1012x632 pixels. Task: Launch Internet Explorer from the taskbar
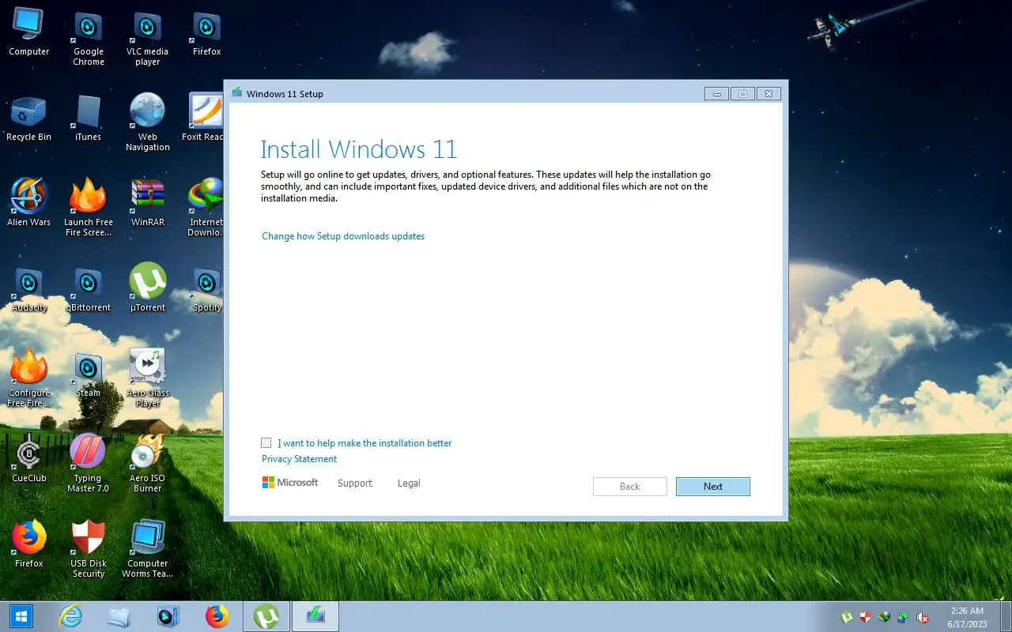coord(71,616)
